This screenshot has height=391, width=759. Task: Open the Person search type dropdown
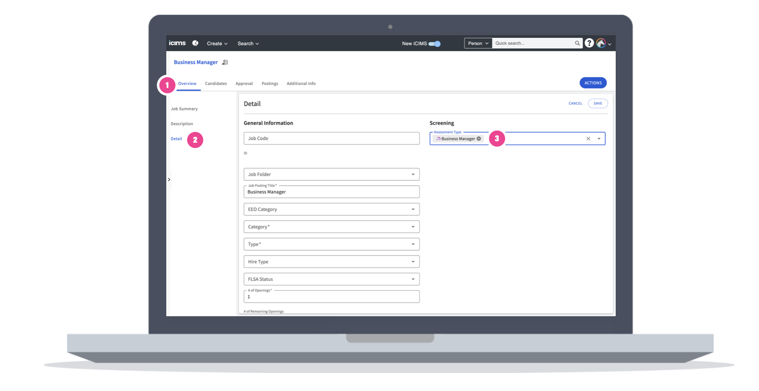coord(478,43)
